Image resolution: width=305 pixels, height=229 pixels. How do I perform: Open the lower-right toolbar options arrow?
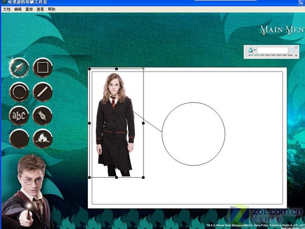click(296, 56)
